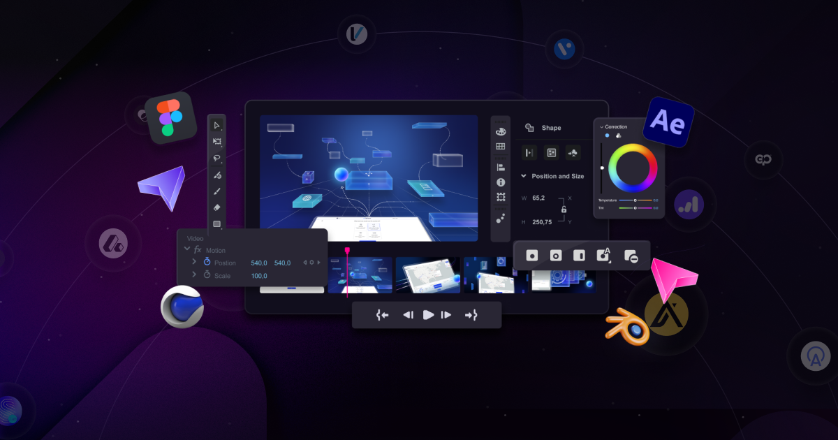
Task: Toggle the Position keyframe stopwatch
Action: pyautogui.click(x=207, y=263)
